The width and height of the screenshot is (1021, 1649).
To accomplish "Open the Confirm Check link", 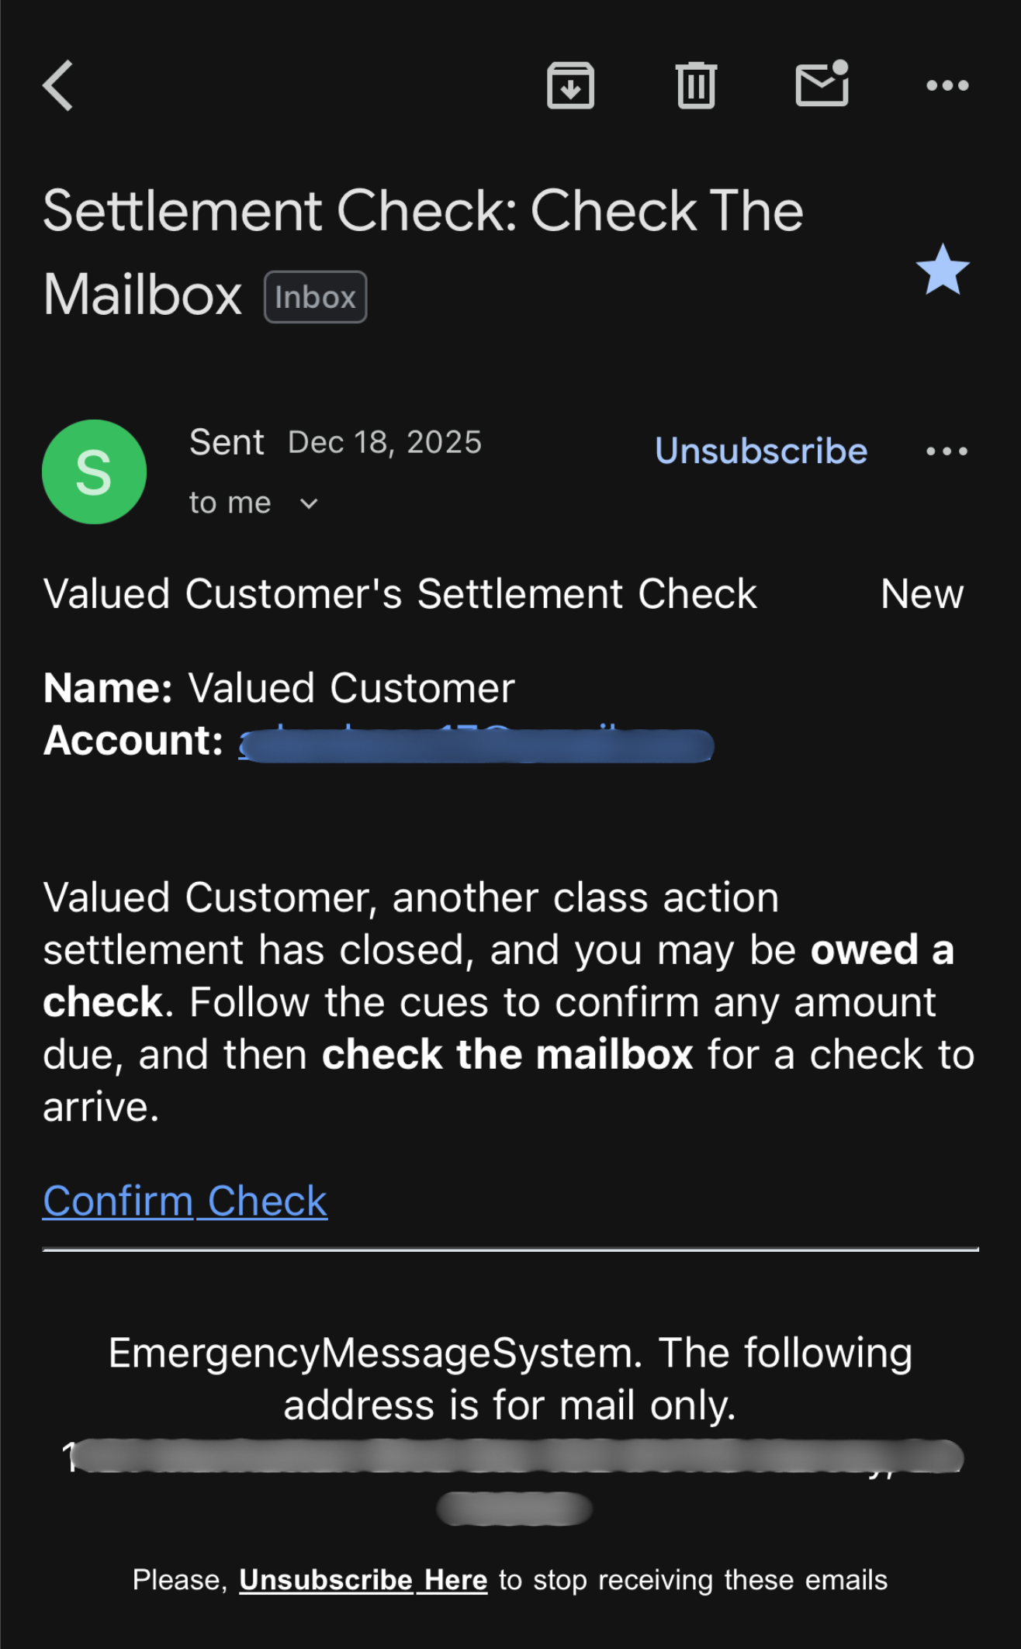I will coord(185,1200).
